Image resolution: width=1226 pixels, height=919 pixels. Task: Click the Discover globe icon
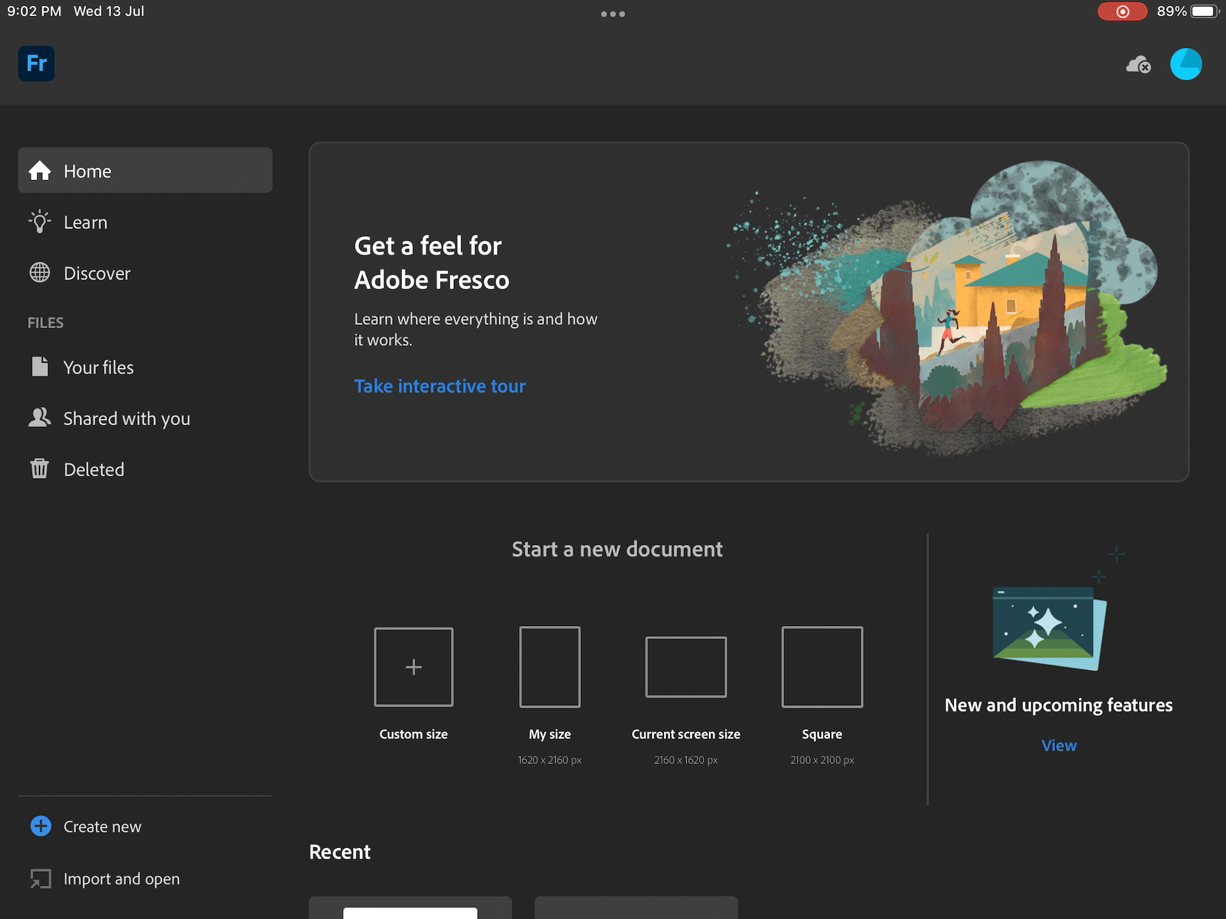click(x=40, y=273)
